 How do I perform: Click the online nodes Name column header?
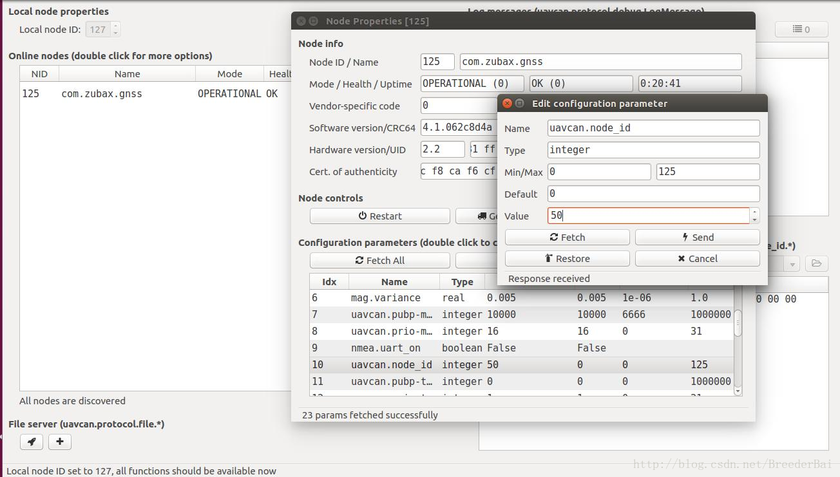point(127,73)
